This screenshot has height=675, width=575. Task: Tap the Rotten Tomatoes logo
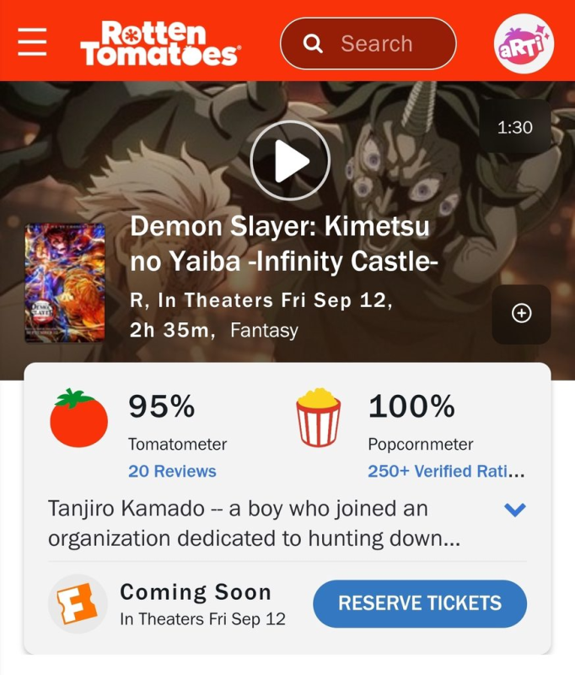point(161,43)
